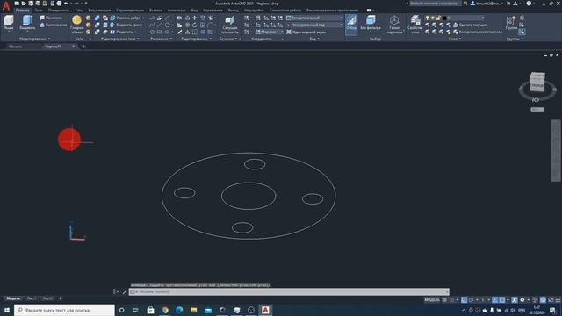Open the layer name dropdown list
This screenshot has width=562, height=316.
click(465, 18)
